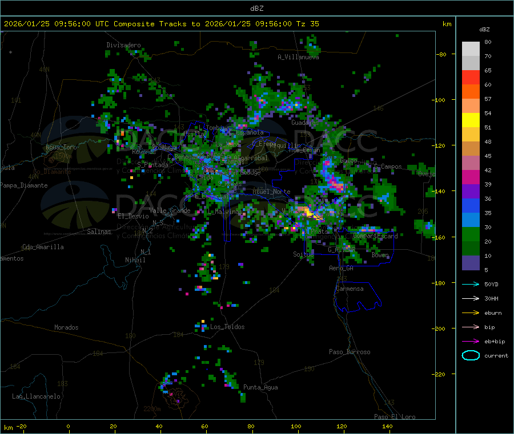Viewport: 514px width, 434px height.
Task: Pick the magenta 39–42 dBZ color swatch
Action: tap(471, 177)
